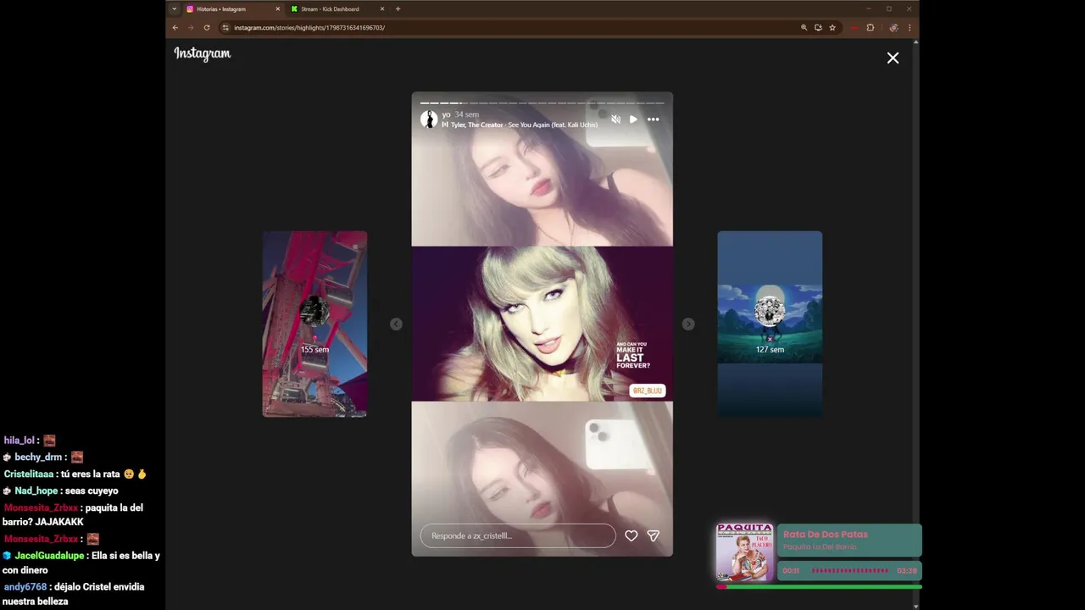Click the page's vertical scrollbar

(915, 322)
